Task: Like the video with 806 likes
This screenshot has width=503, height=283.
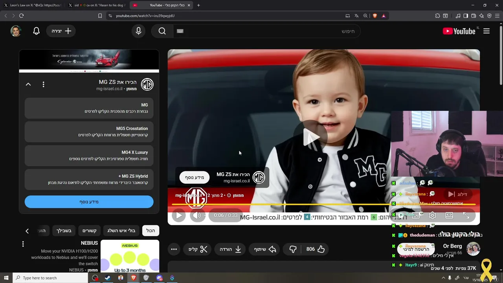Action: pos(316,249)
